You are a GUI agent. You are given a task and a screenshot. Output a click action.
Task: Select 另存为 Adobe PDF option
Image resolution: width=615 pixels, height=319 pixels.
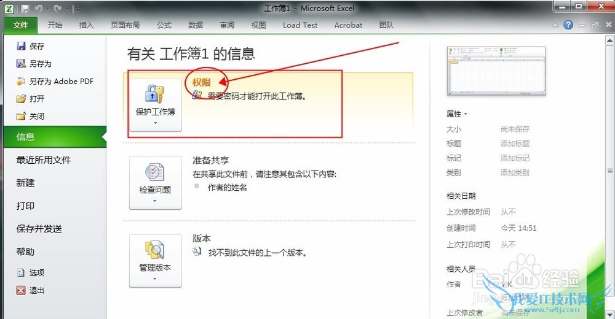click(55, 81)
